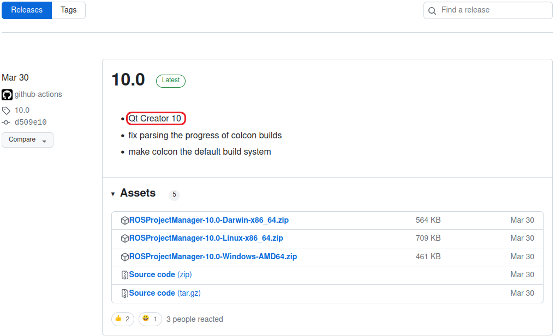The width and height of the screenshot is (555, 336).
Task: Select 'make colcon the default build system'
Action: pos(200,151)
